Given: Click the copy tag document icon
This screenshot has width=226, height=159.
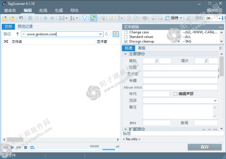Looking at the screenshot, I should [129, 18].
